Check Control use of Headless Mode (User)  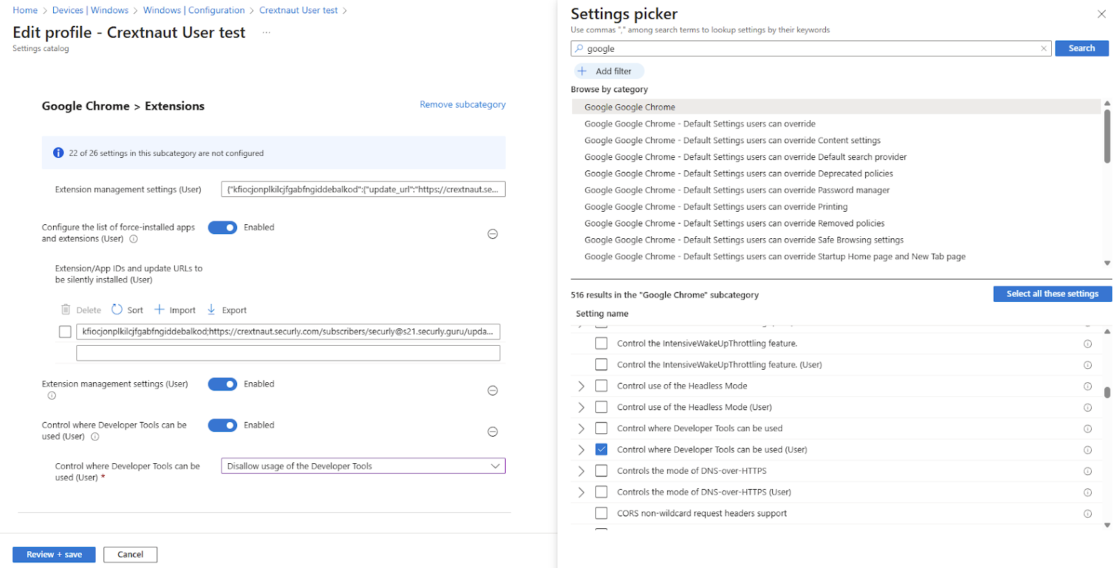[x=601, y=407]
